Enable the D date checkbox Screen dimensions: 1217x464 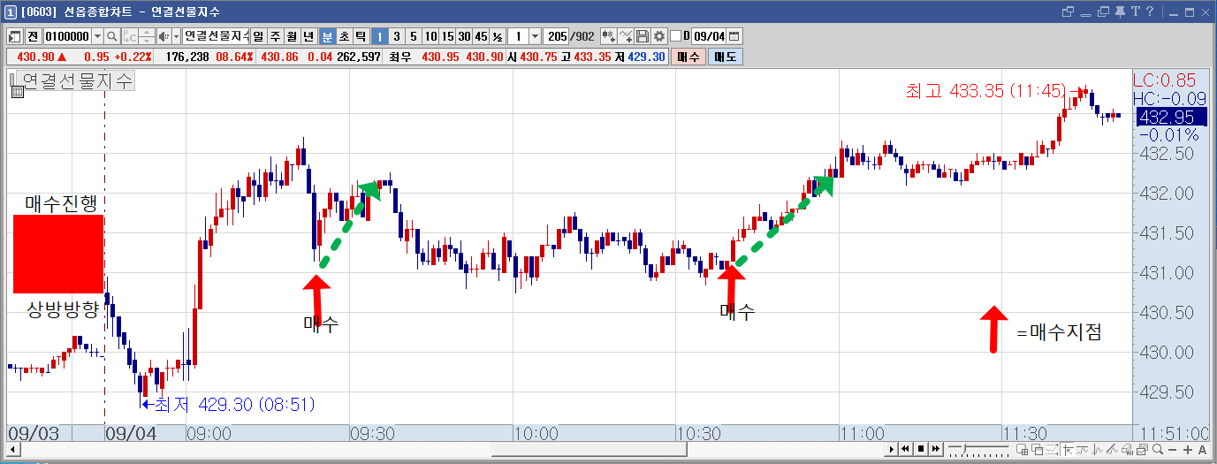676,36
